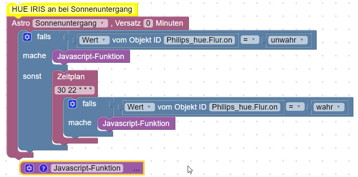Edit the cron schedule field 30 22 * * *
Viewport: 358px width, 177px height.
tap(75, 90)
